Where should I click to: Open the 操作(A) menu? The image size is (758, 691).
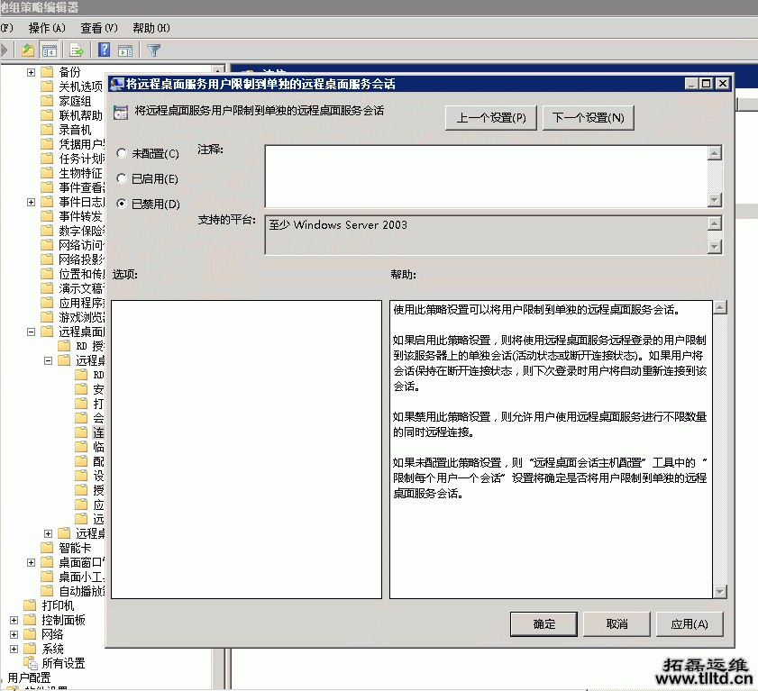tap(49, 28)
